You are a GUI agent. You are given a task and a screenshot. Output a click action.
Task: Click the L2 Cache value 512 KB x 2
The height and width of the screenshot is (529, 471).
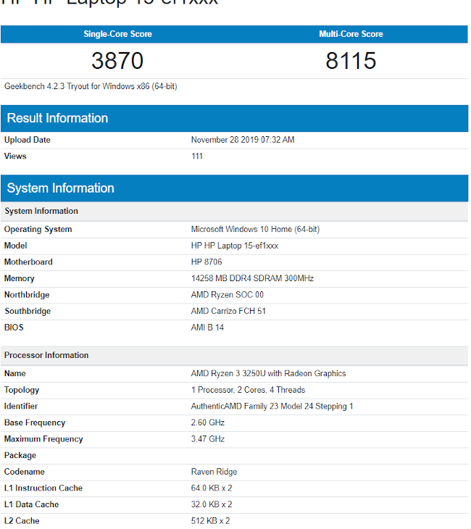pyautogui.click(x=210, y=521)
